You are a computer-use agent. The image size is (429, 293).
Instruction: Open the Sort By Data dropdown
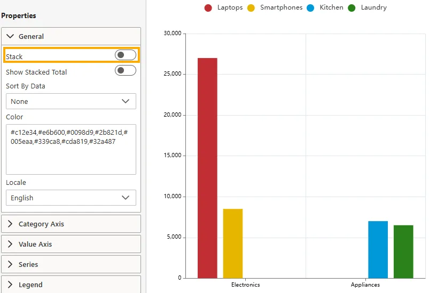click(x=71, y=101)
